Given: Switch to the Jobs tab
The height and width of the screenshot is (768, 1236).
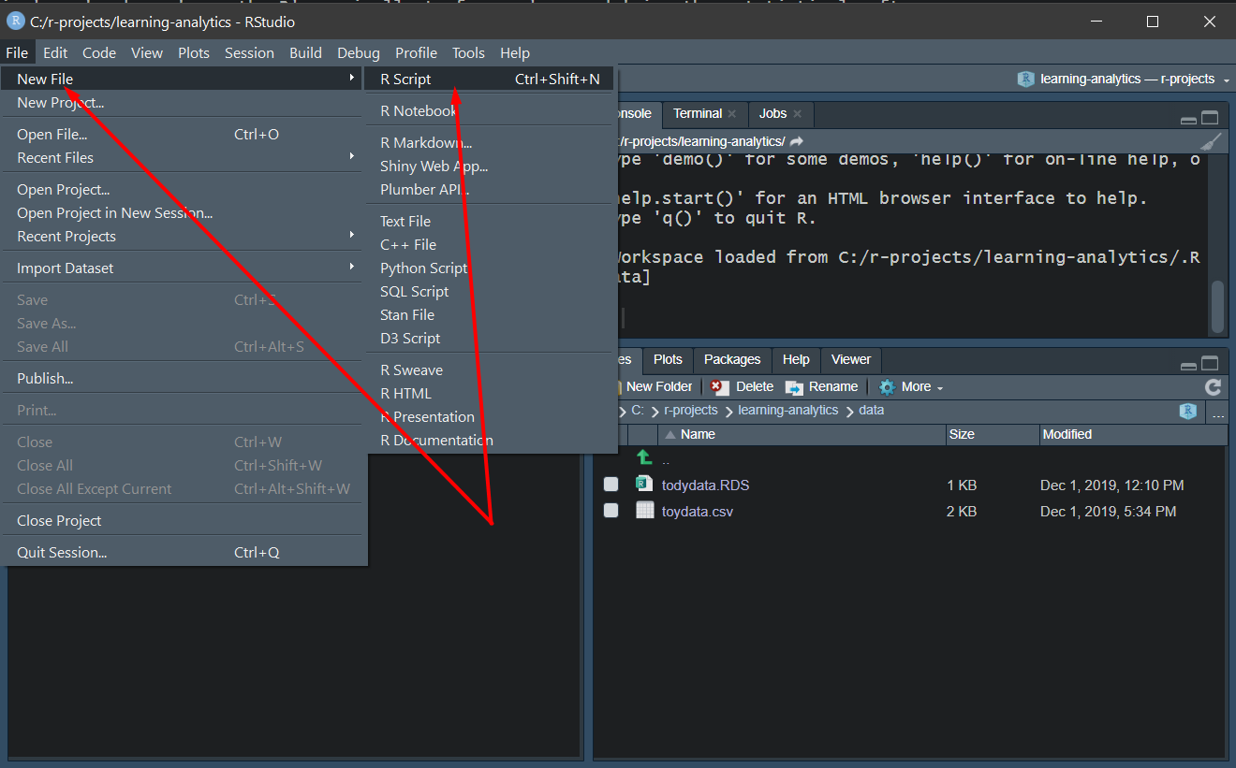Looking at the screenshot, I should pyautogui.click(x=772, y=114).
